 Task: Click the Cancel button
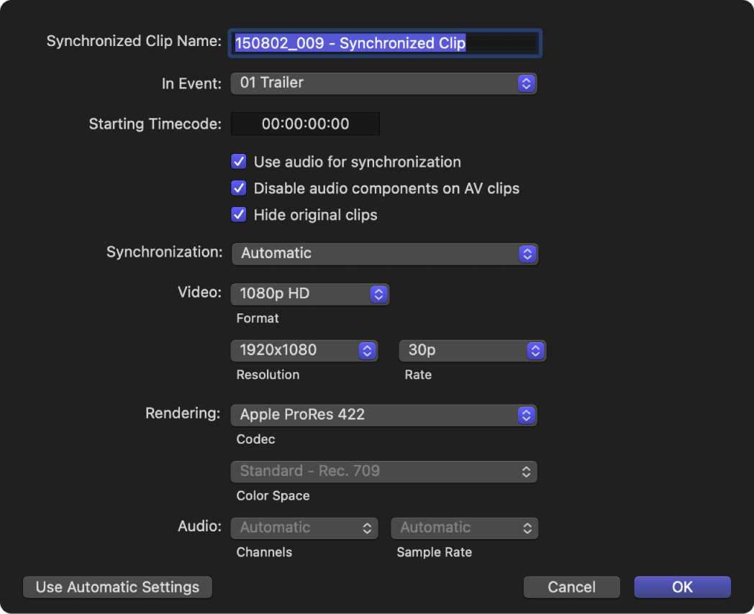571,587
